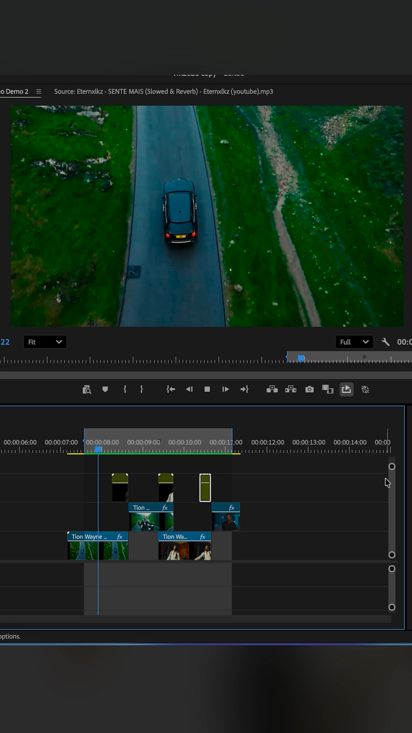Click the Go to In point icon
The image size is (412, 733).
[x=171, y=389]
